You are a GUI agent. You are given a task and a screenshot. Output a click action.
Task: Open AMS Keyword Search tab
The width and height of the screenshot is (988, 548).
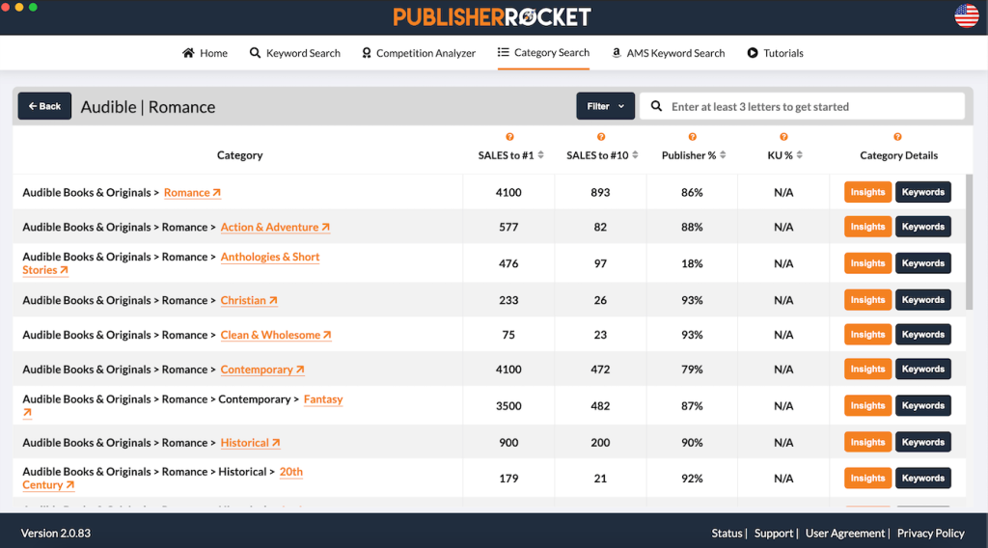coord(668,53)
